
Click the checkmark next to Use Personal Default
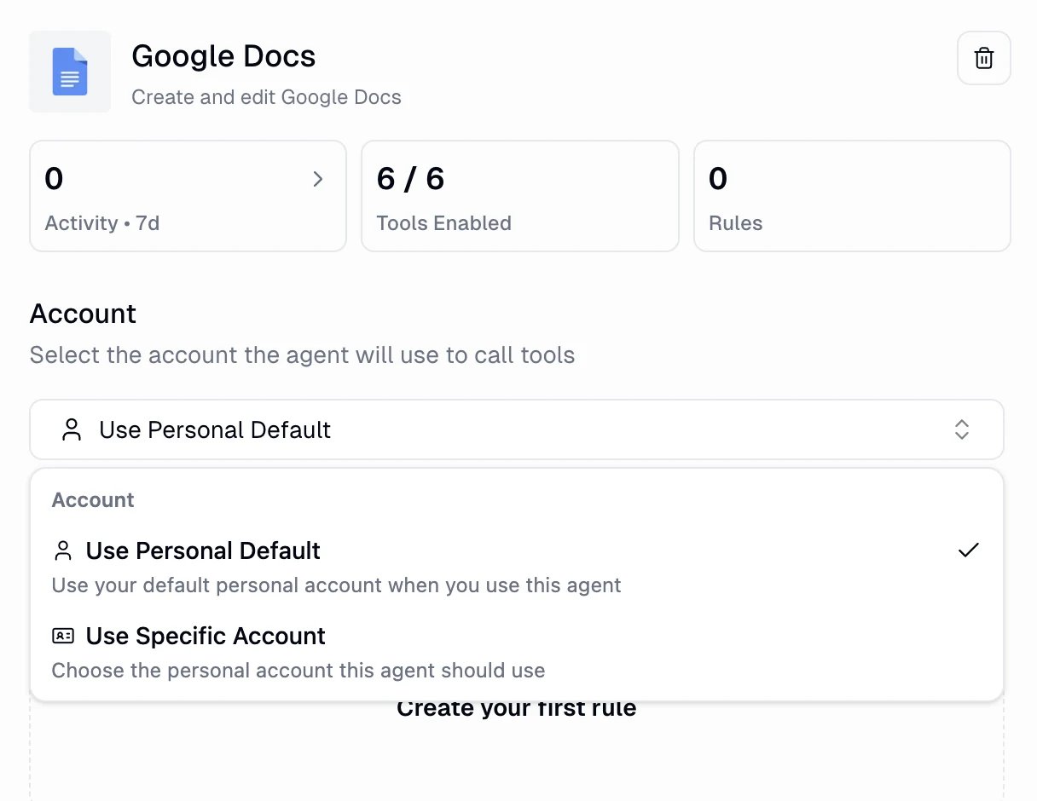[x=968, y=550]
